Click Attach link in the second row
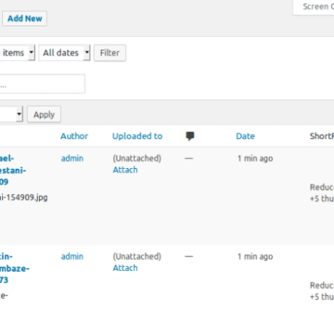This screenshot has height=334, width=334. [125, 268]
